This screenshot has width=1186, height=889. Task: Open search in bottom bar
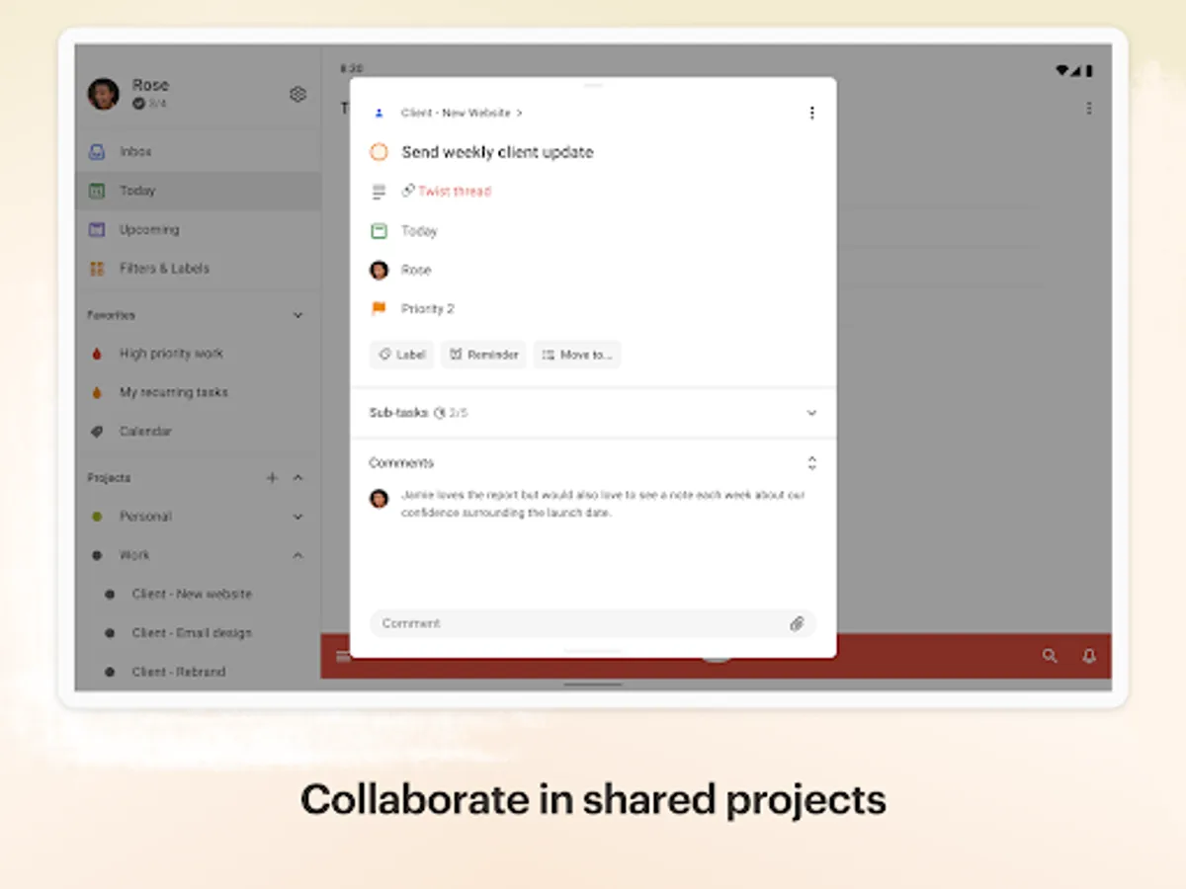1050,656
